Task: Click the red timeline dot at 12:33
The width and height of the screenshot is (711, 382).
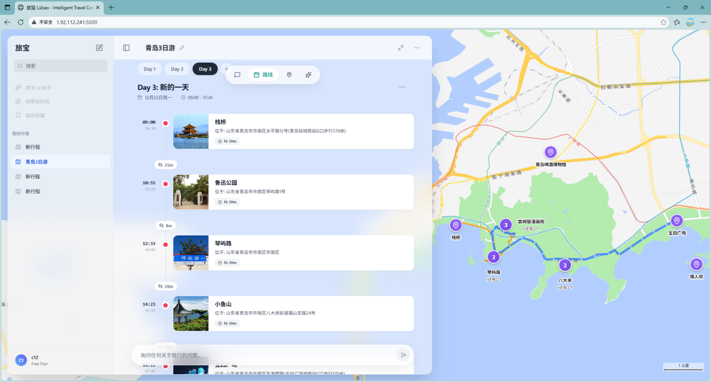Action: (165, 244)
